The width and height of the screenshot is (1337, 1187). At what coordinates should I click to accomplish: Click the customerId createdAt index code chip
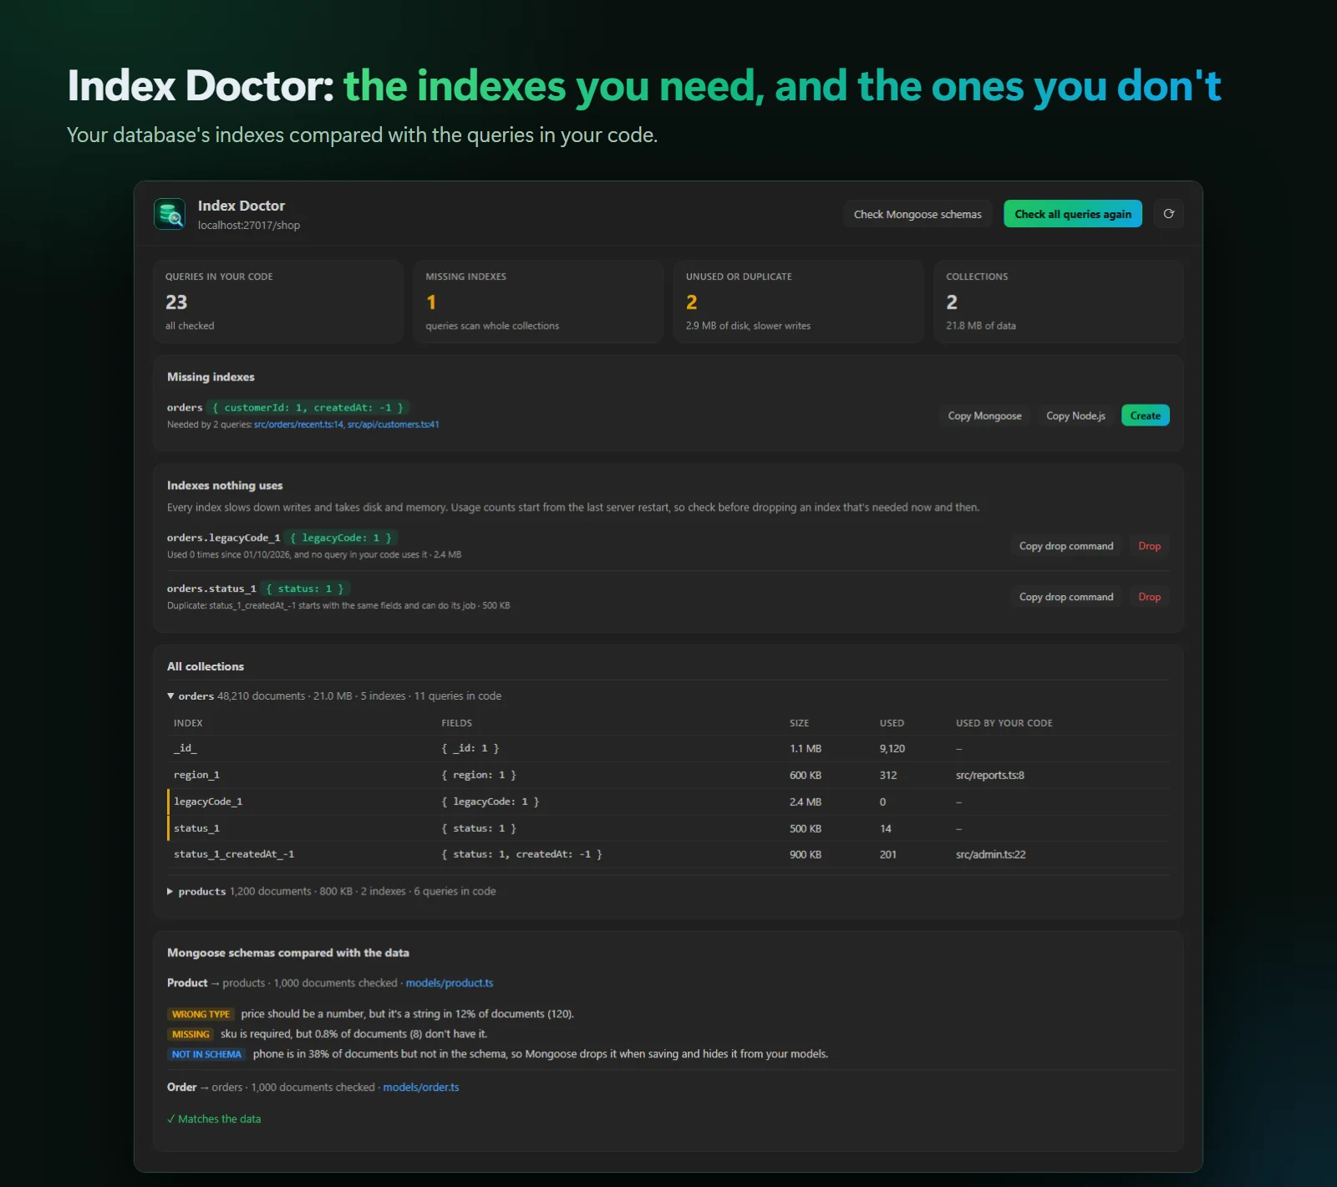click(308, 408)
